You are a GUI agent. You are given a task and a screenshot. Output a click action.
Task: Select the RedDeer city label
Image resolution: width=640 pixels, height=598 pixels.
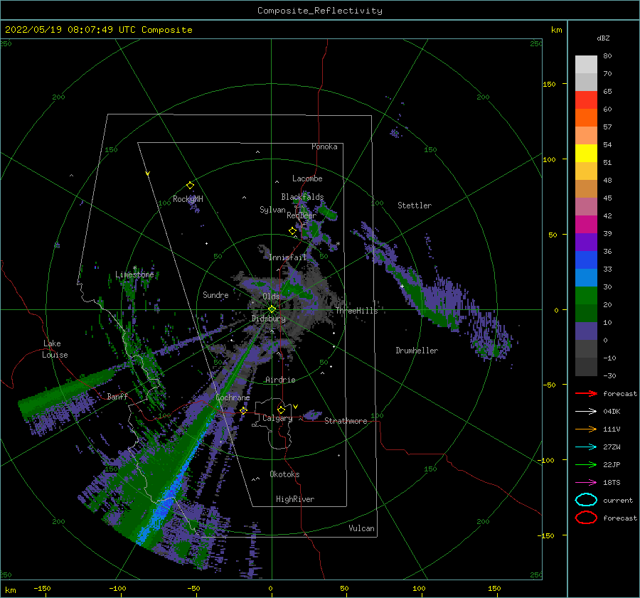pyautogui.click(x=302, y=215)
